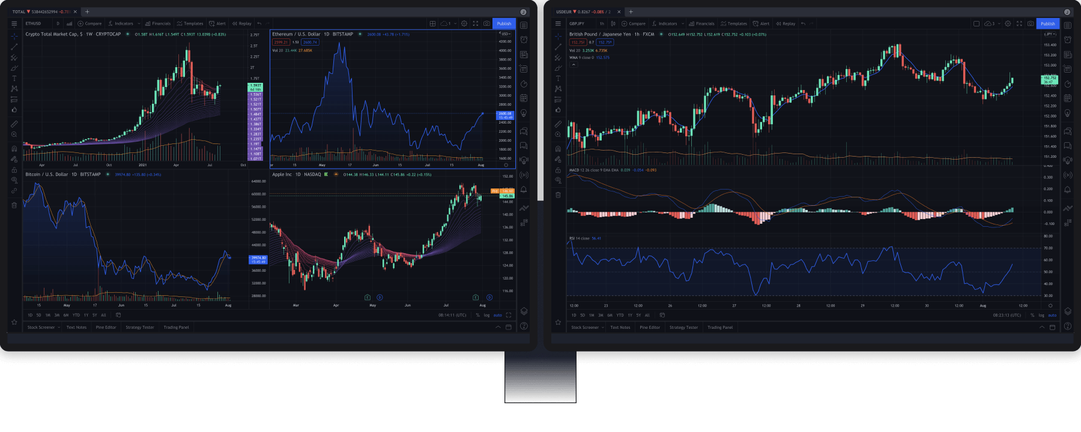This screenshot has height=432, width=1081.
Task: Toggle auto scale in left monitor
Action: pyautogui.click(x=497, y=315)
